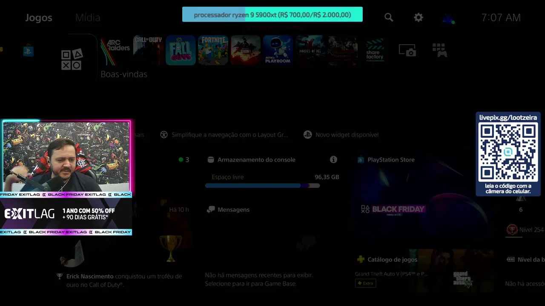
Task: Select the Novo widget disponível notice
Action: (341, 135)
